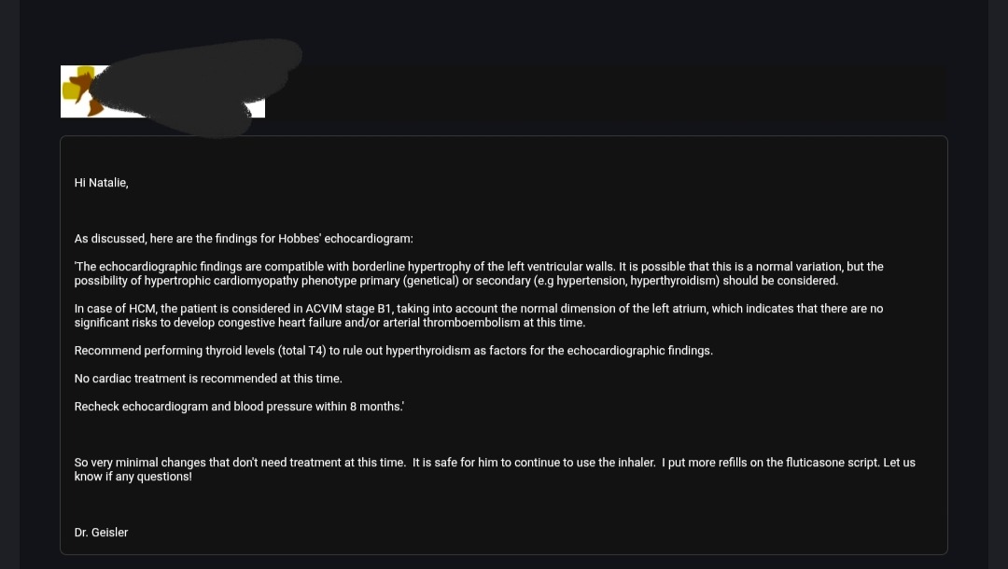This screenshot has height=569, width=1008.
Task: Click 'No cardiac treatment is recommended' line
Action: click(x=208, y=379)
